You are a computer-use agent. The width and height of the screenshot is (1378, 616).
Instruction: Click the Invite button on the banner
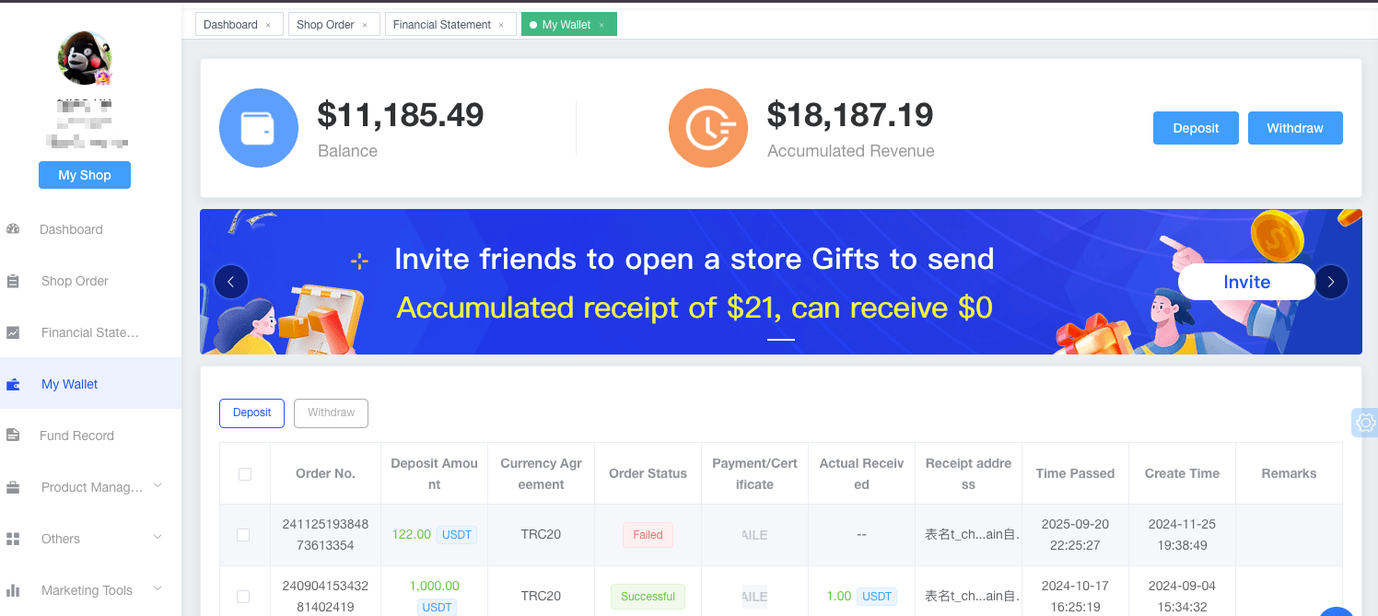pyautogui.click(x=1246, y=282)
